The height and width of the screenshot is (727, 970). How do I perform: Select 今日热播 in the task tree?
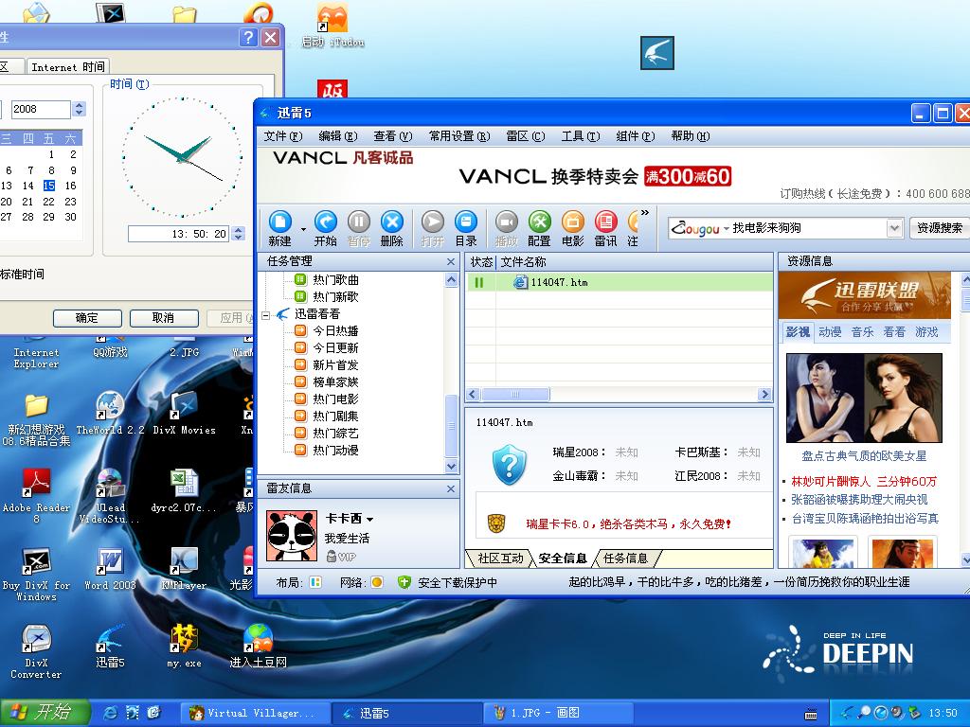point(335,331)
